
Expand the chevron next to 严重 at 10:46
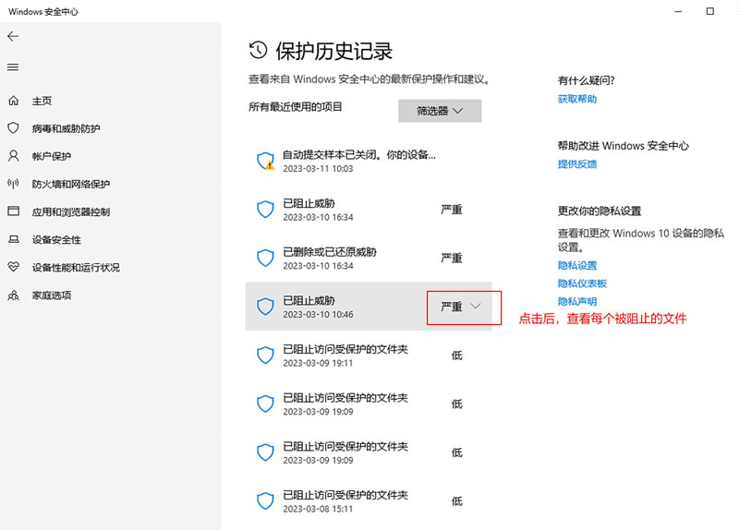(x=476, y=307)
